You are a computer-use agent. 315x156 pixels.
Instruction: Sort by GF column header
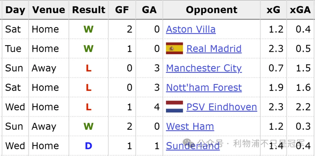[x=122, y=10]
